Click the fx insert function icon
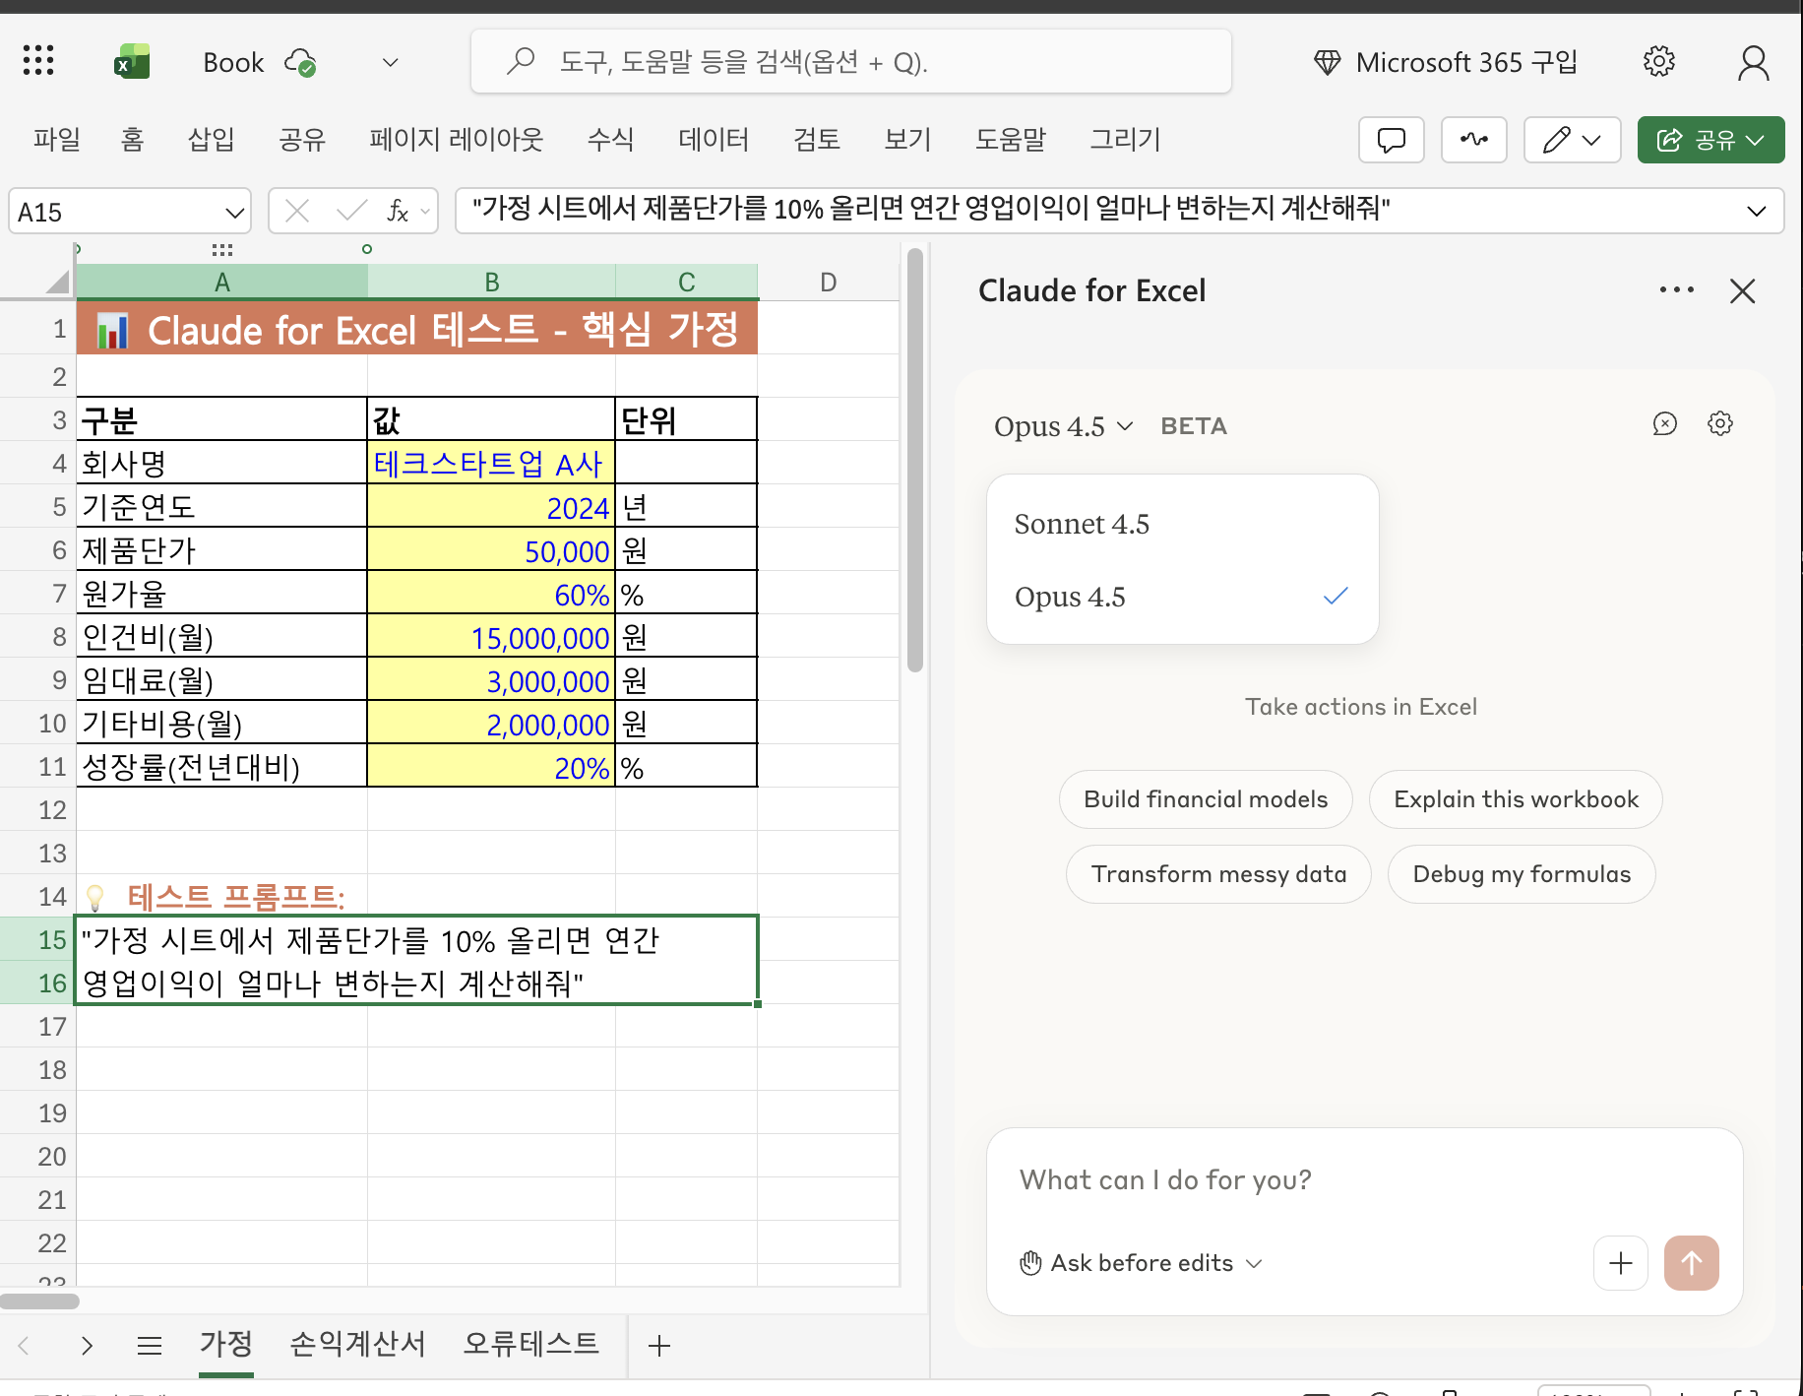Image resolution: width=1803 pixels, height=1396 pixels. tap(398, 211)
